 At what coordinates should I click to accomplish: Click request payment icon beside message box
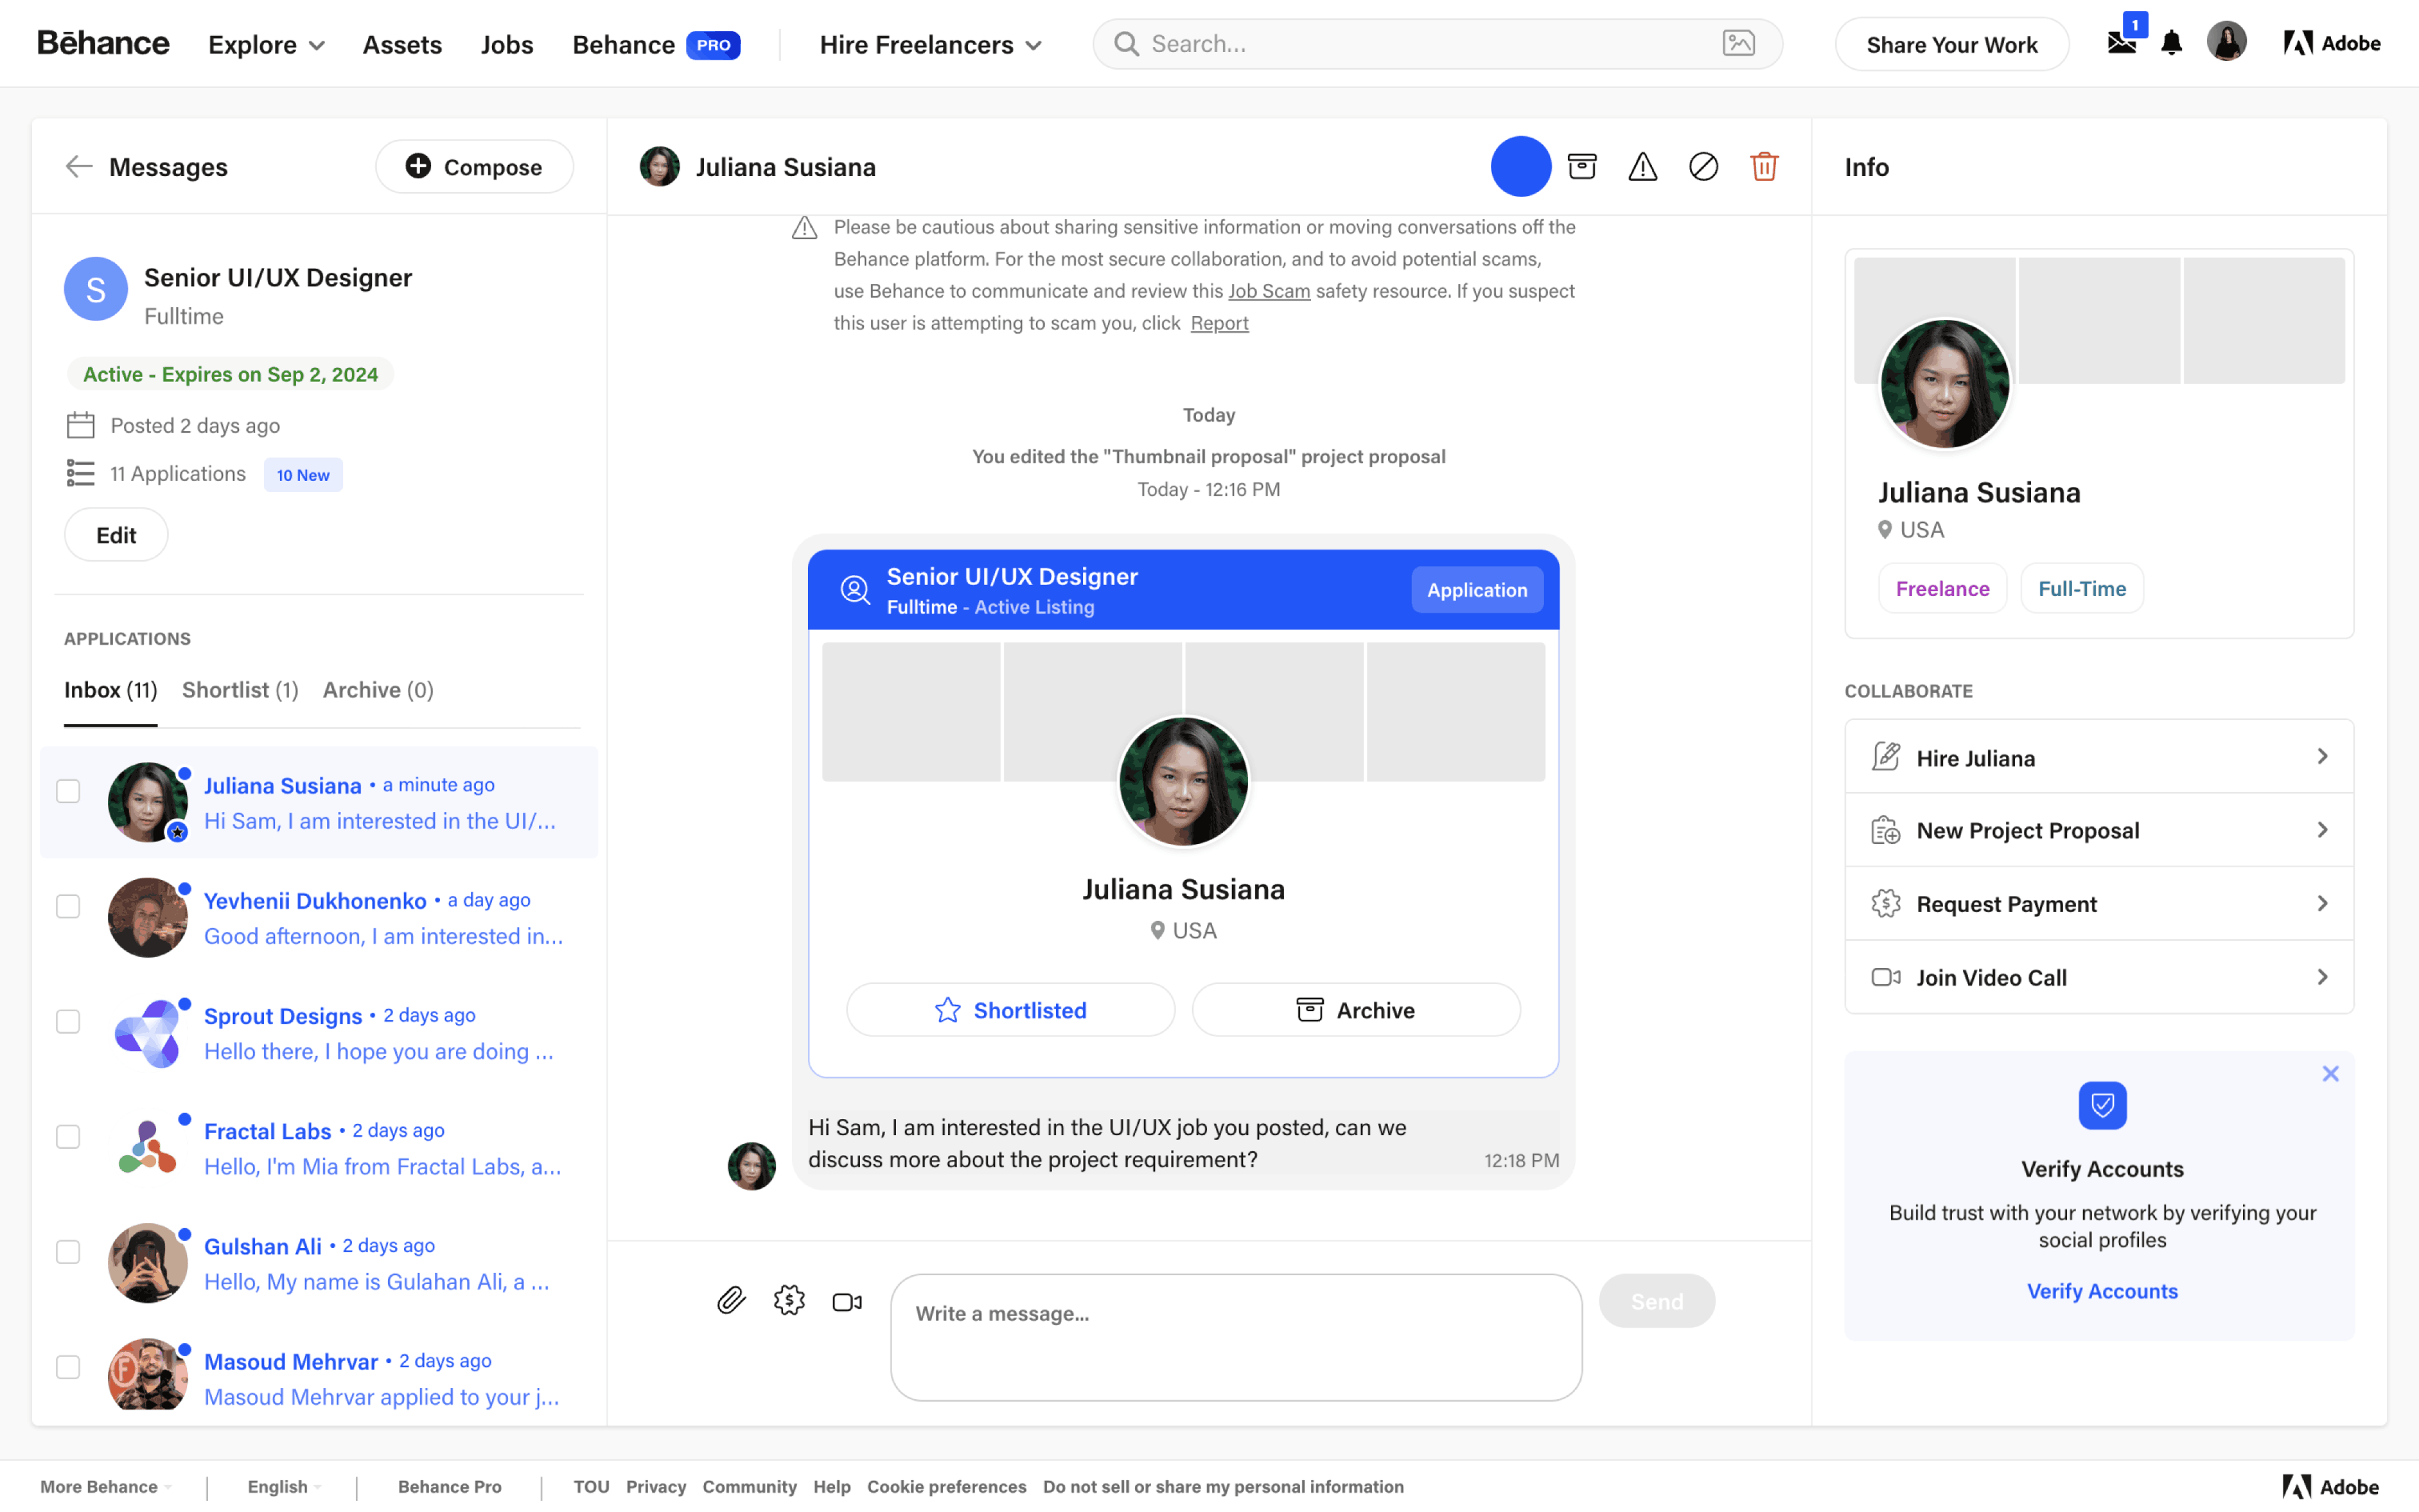click(789, 1301)
